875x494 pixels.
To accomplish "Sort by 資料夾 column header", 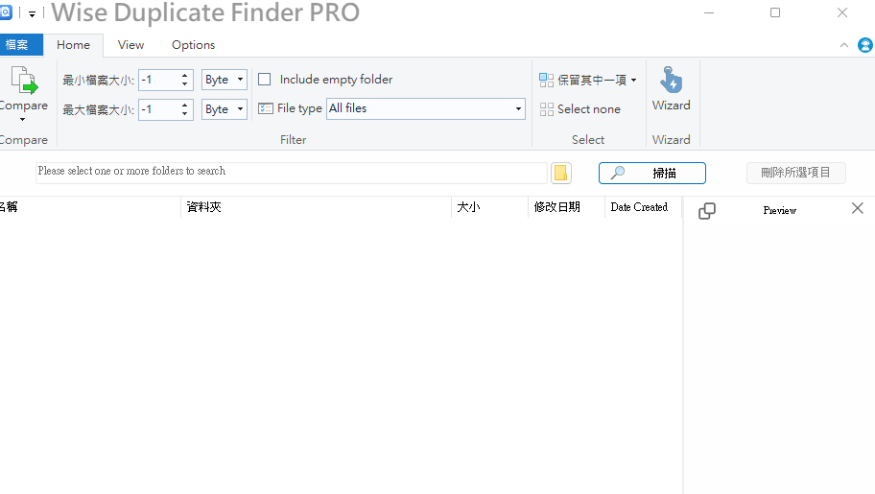I will click(316, 207).
